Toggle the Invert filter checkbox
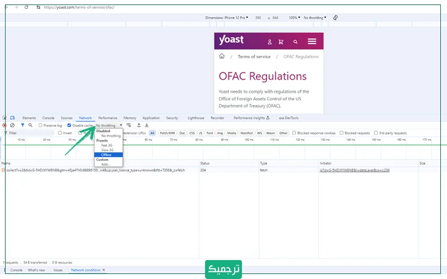Screen dimensions: 447x279 click(60, 133)
